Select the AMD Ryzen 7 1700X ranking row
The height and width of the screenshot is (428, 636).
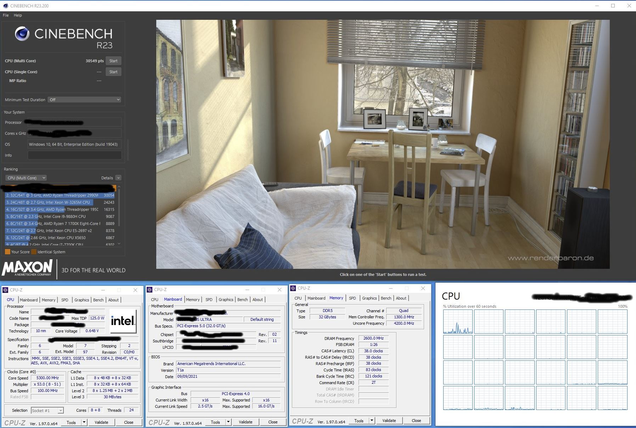pos(60,224)
